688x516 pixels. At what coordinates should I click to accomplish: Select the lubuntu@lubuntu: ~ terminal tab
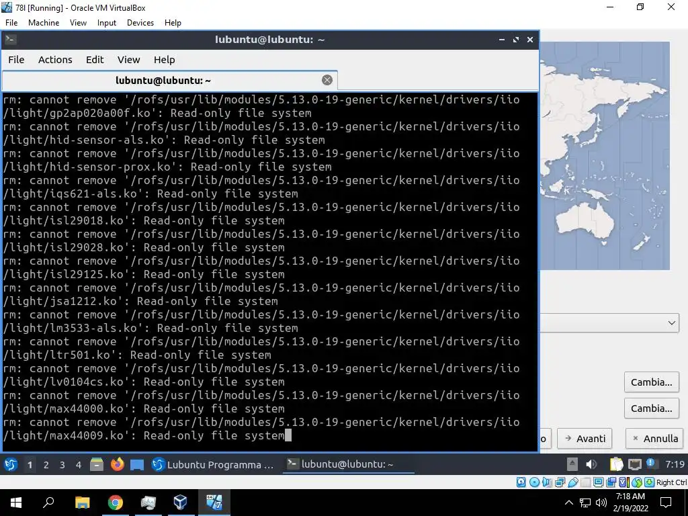163,81
